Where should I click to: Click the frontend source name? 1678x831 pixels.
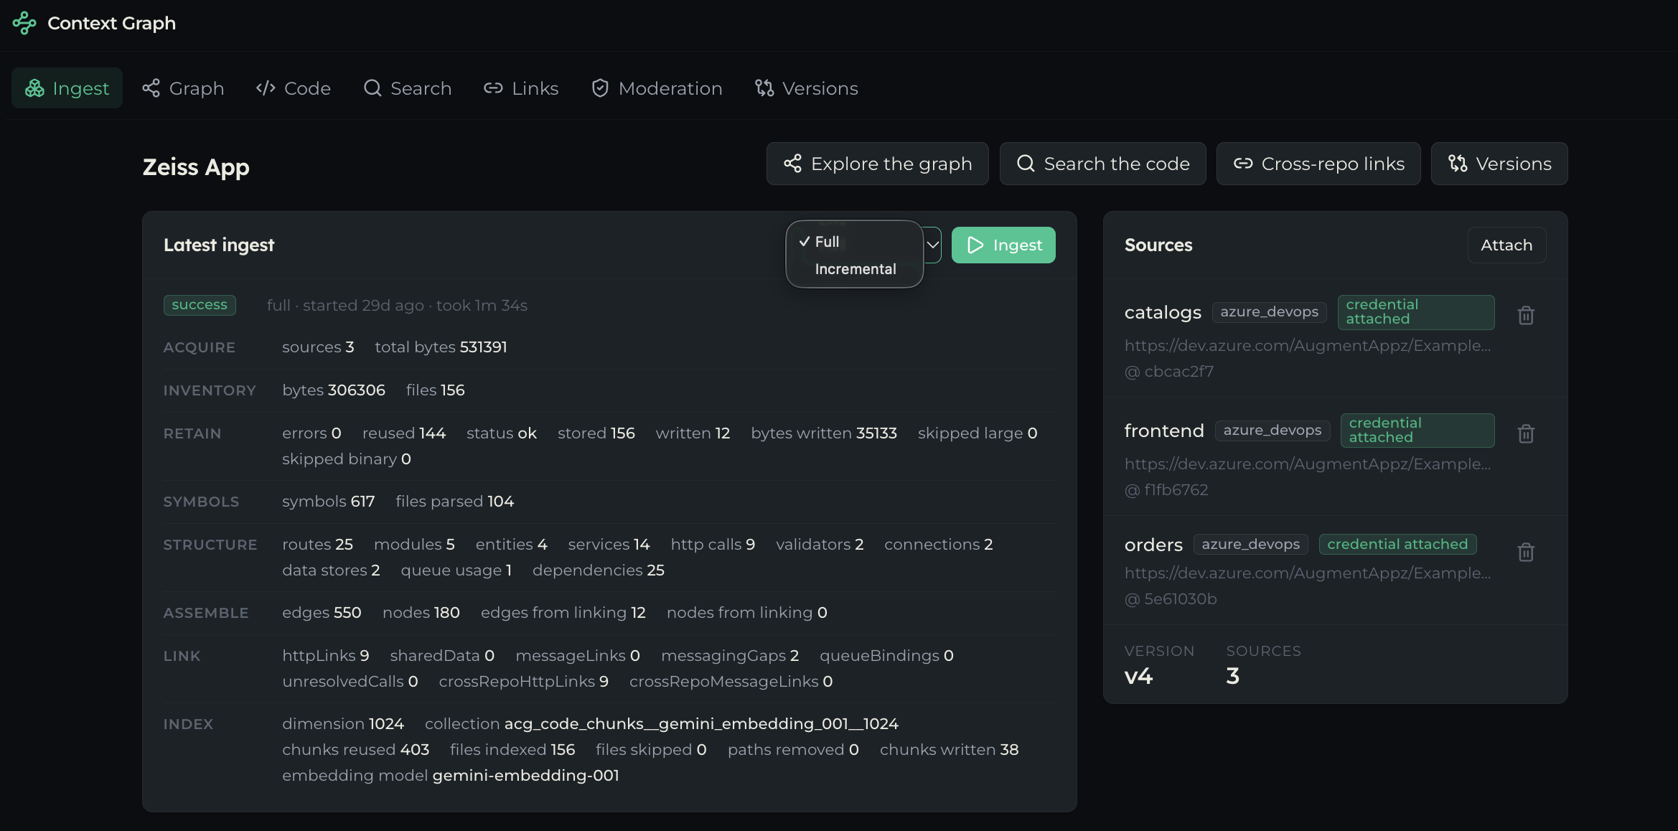click(x=1164, y=431)
